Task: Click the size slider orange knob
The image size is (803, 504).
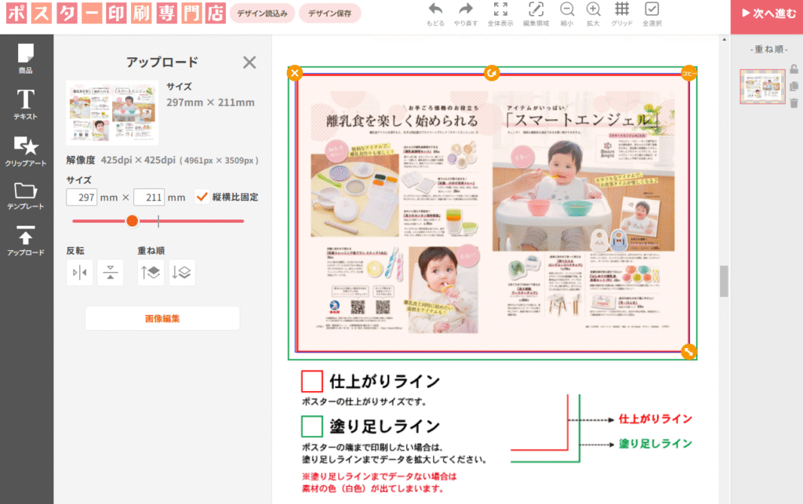Action: click(132, 221)
